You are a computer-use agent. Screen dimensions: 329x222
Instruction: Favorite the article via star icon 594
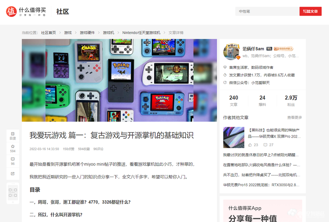13,148
